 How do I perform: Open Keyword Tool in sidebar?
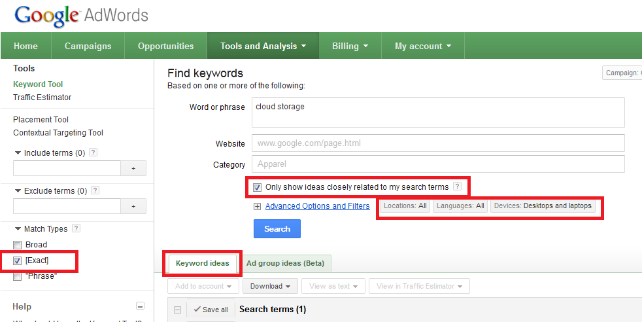pyautogui.click(x=38, y=84)
